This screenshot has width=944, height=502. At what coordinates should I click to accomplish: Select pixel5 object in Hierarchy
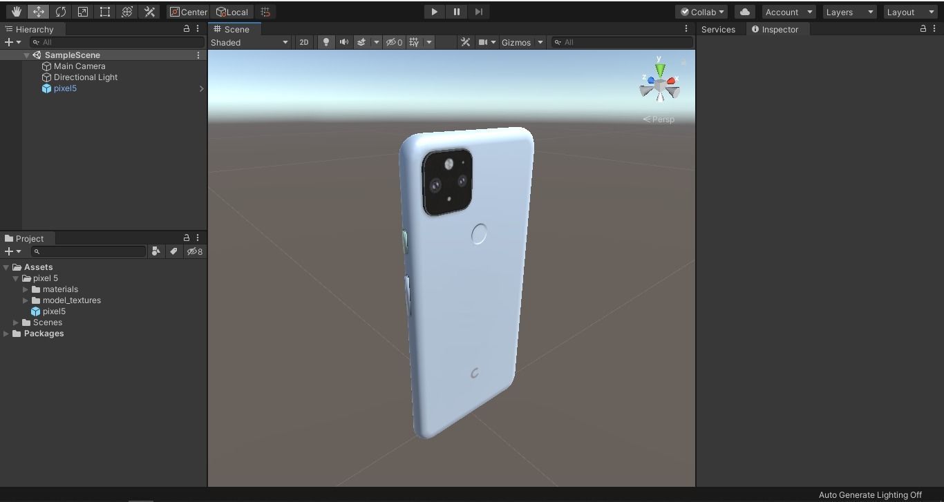click(x=65, y=88)
